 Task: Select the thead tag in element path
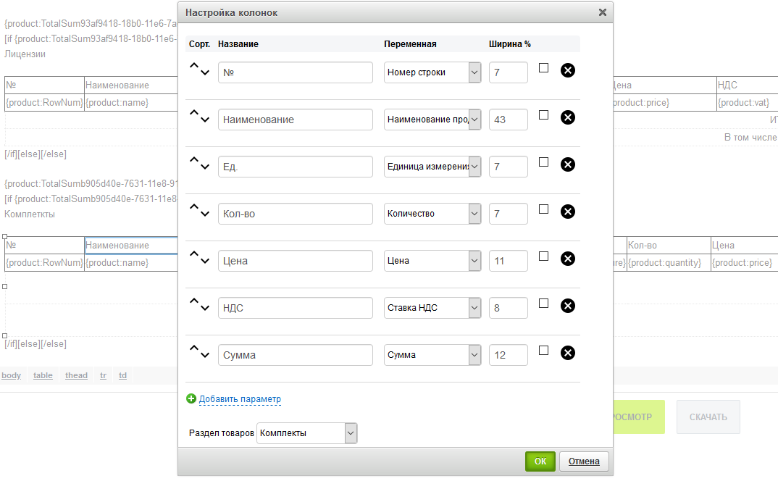tap(76, 375)
